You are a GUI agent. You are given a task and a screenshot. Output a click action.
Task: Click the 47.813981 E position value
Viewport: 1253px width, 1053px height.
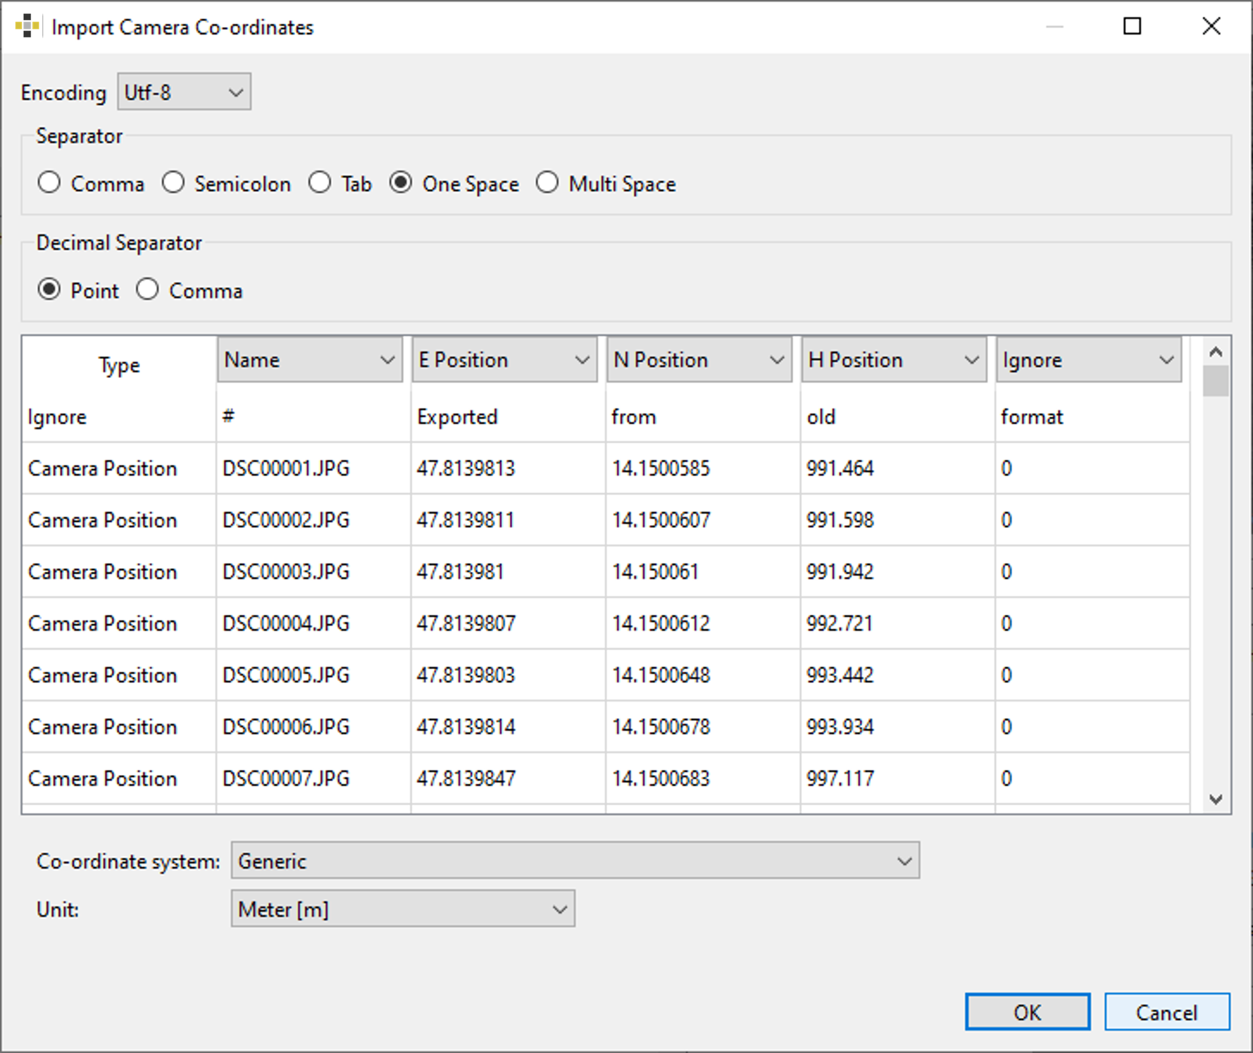tap(508, 571)
